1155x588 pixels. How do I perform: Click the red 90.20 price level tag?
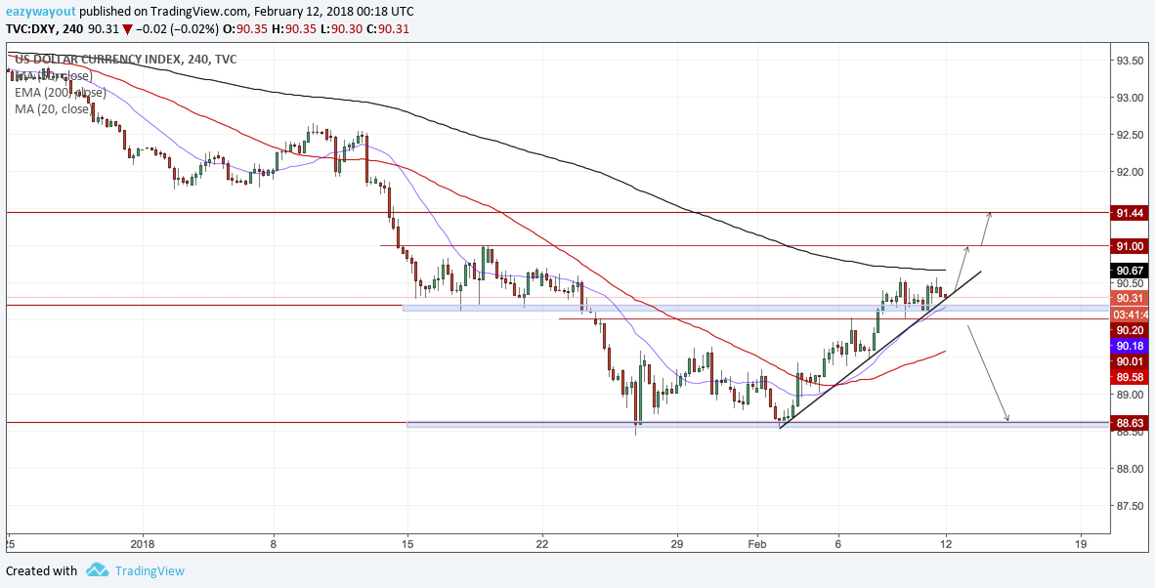point(1130,330)
